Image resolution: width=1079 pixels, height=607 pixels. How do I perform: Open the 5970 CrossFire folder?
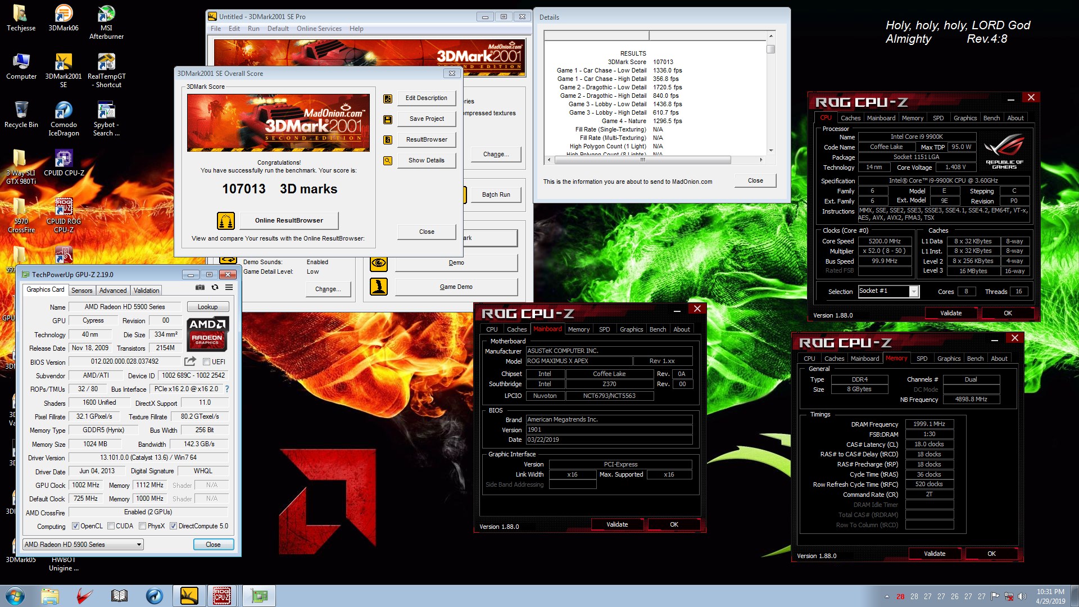[x=21, y=215]
